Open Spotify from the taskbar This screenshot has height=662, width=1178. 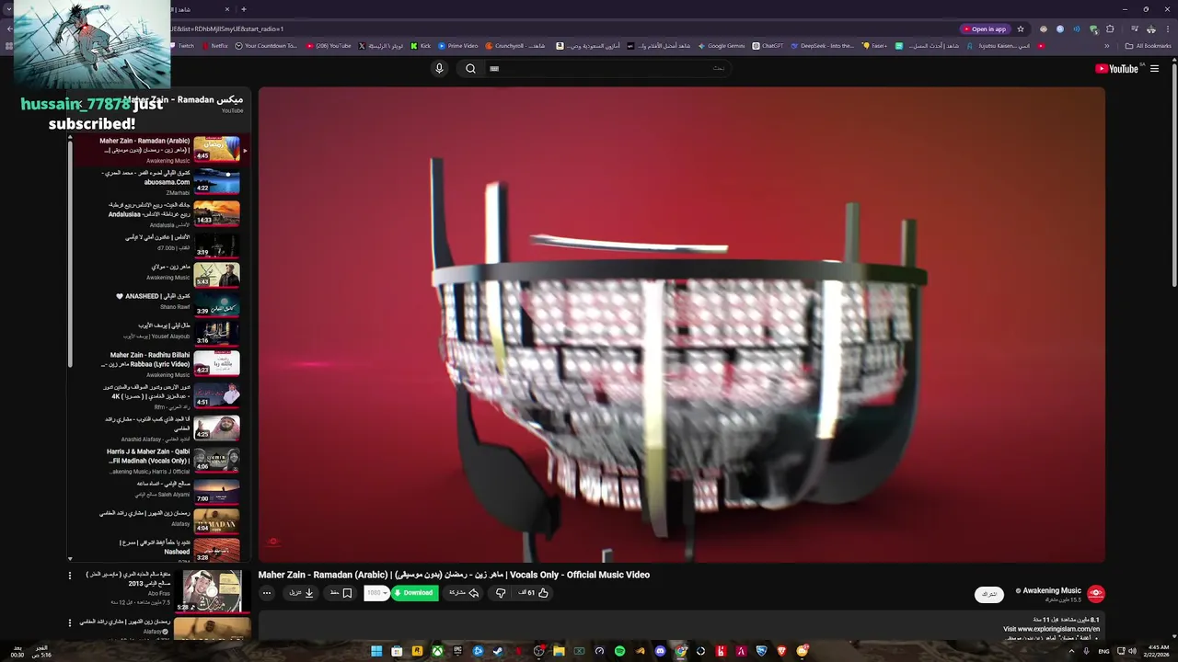(619, 651)
